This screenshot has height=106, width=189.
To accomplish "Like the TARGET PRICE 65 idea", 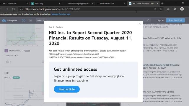I will point(8,62).
